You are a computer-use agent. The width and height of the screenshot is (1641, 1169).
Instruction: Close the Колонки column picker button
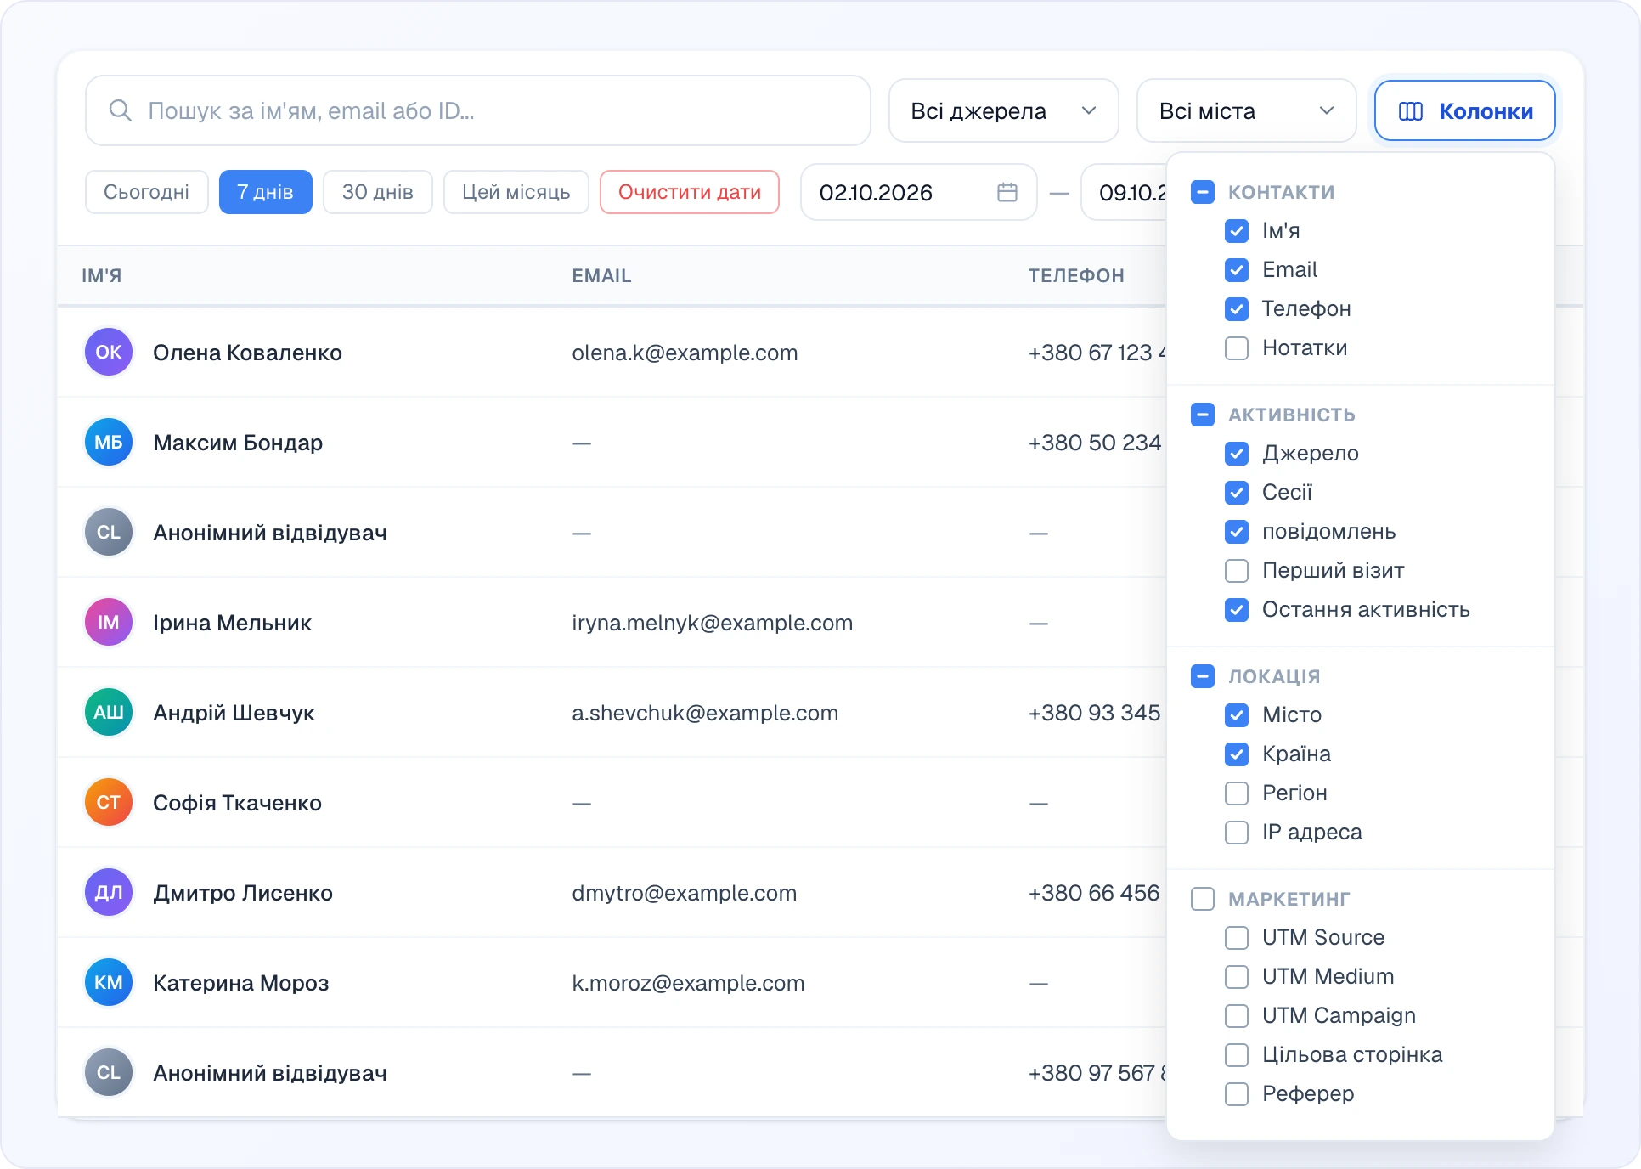tap(1464, 110)
